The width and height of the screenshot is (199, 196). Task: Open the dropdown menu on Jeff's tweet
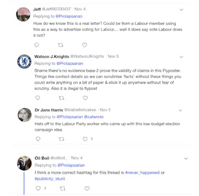point(181,10)
